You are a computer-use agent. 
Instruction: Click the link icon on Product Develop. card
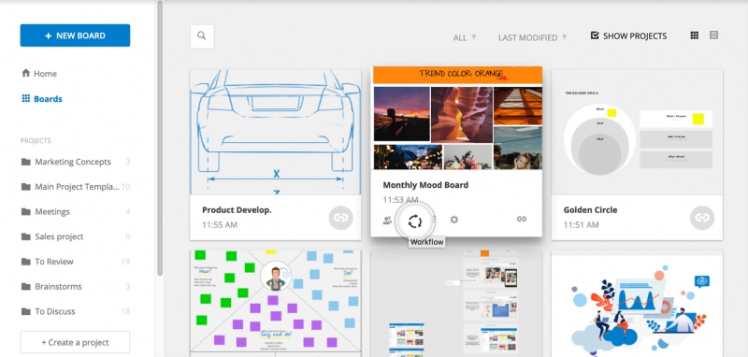click(340, 218)
